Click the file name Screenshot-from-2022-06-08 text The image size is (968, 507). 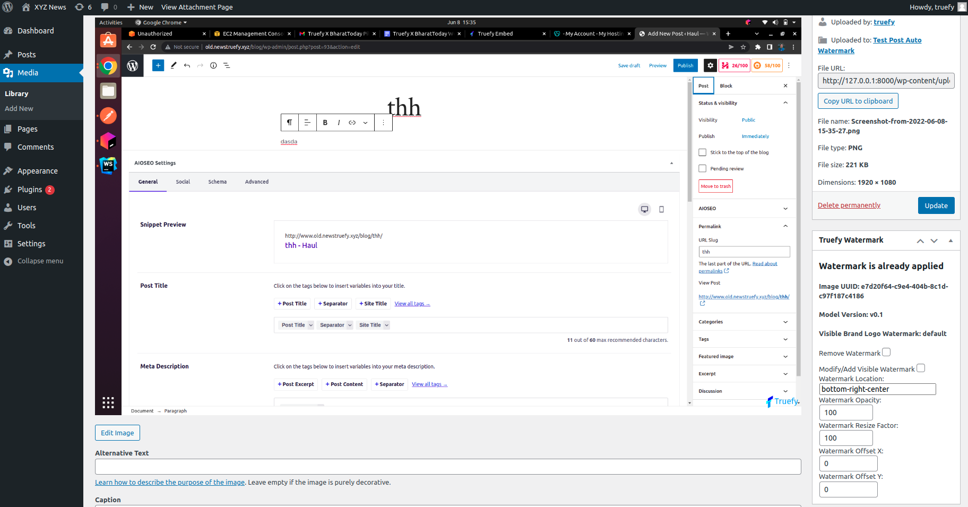[x=883, y=126]
